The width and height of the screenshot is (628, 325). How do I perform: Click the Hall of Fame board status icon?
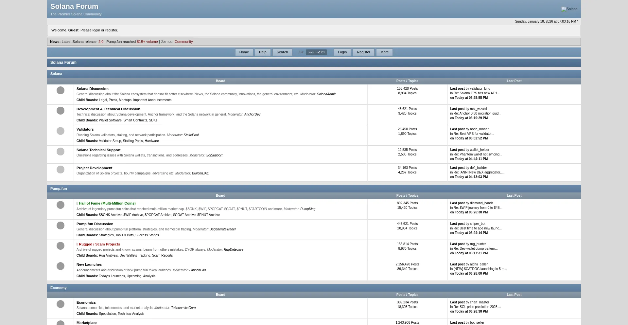(61, 205)
